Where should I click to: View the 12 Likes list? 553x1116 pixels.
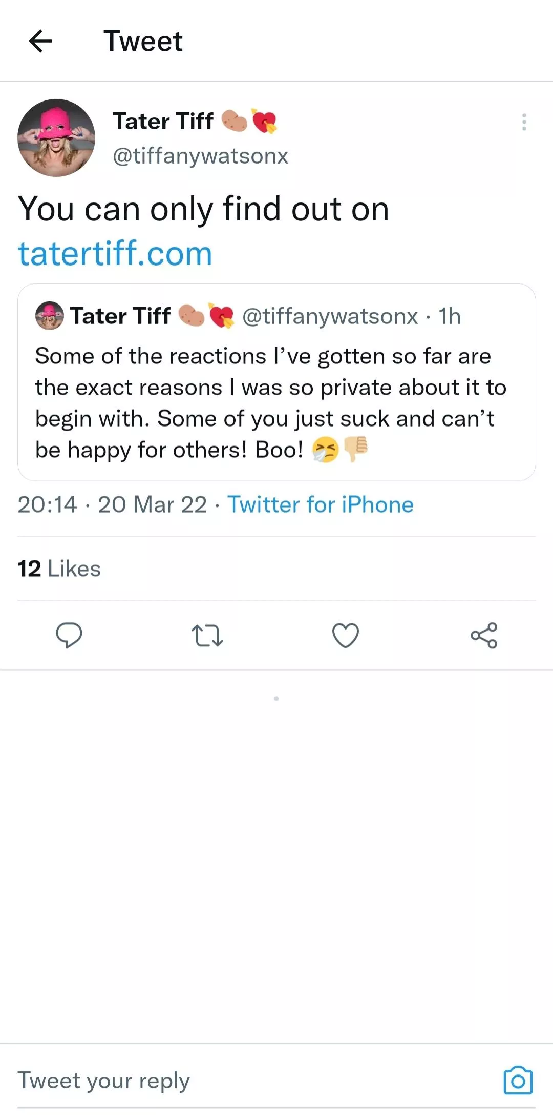click(59, 569)
